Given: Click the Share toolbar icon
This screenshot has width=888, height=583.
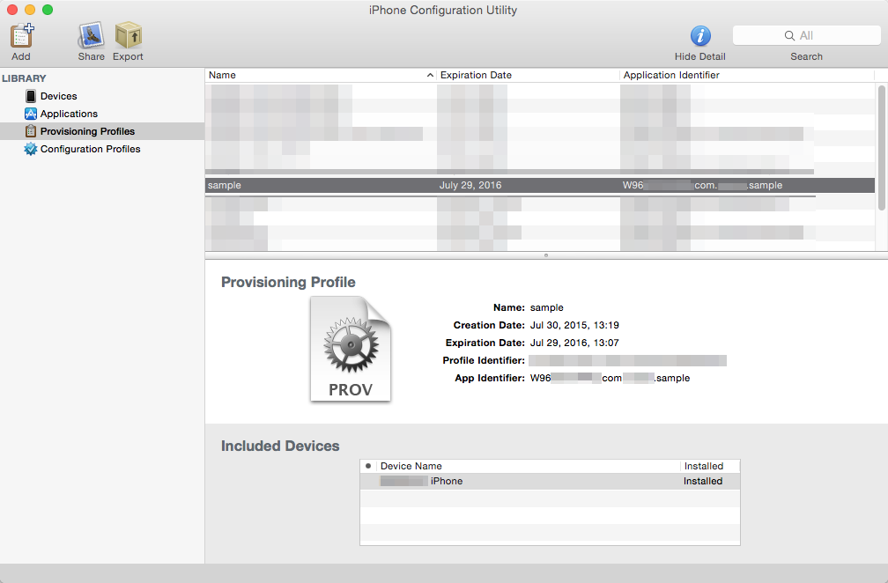Looking at the screenshot, I should (92, 35).
